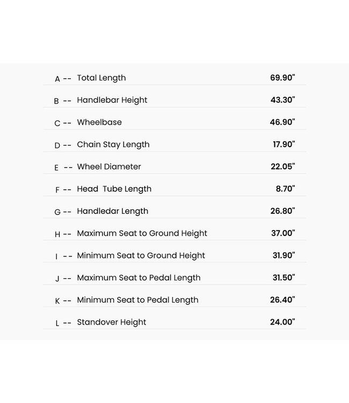Select the 22.05" wheel diameter value

pos(283,167)
